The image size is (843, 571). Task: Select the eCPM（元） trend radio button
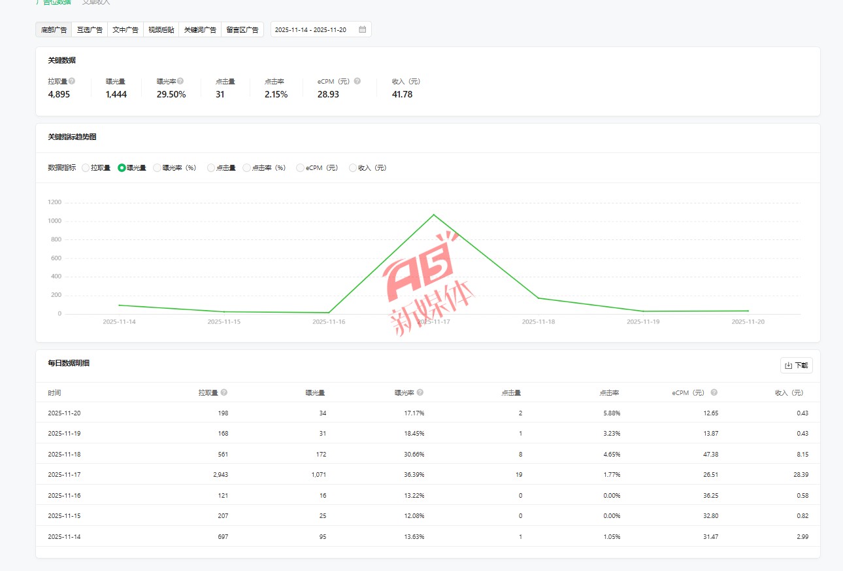300,167
